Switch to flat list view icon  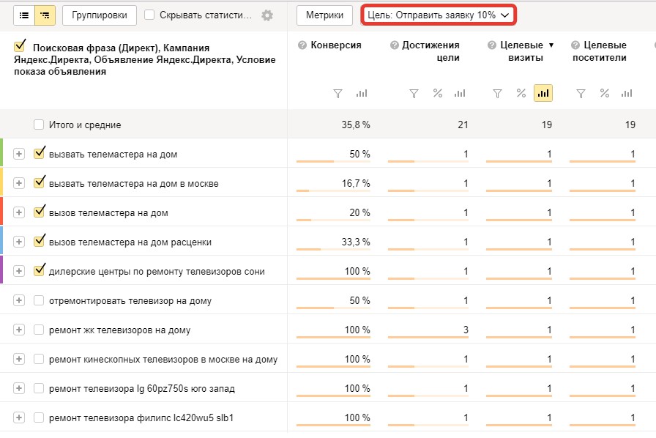[x=24, y=15]
